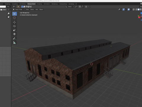The image size is (142, 107).
Task: Switch to wireframe viewport shading
Action: tap(136, 10)
